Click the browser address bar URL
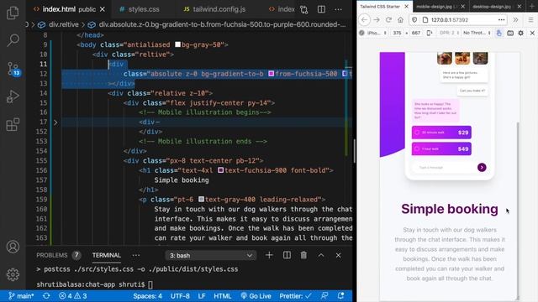Image resolution: width=538 pixels, height=302 pixels. click(x=450, y=20)
